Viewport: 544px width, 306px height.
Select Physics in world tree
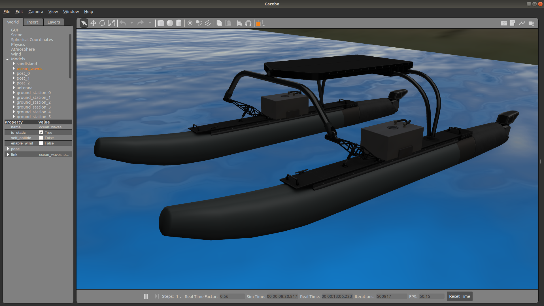pos(18,44)
